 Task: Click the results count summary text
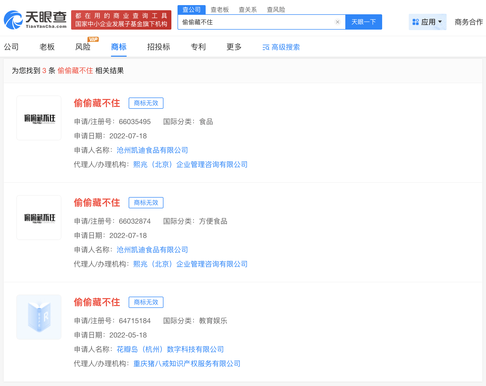tap(68, 70)
